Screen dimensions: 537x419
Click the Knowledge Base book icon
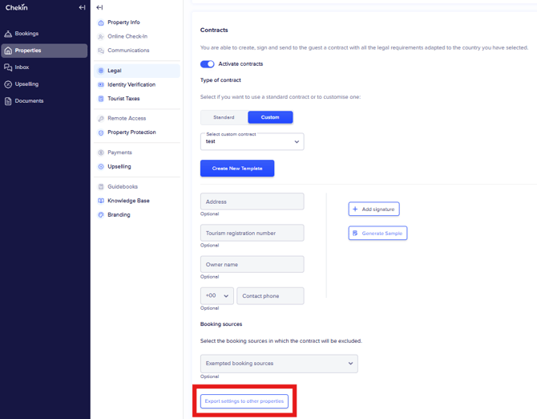point(101,201)
